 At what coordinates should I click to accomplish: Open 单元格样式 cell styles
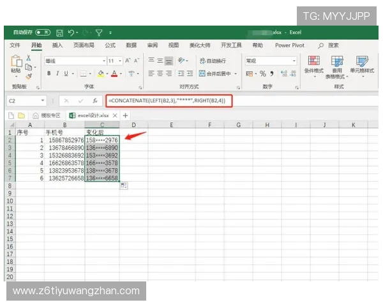pos(362,67)
